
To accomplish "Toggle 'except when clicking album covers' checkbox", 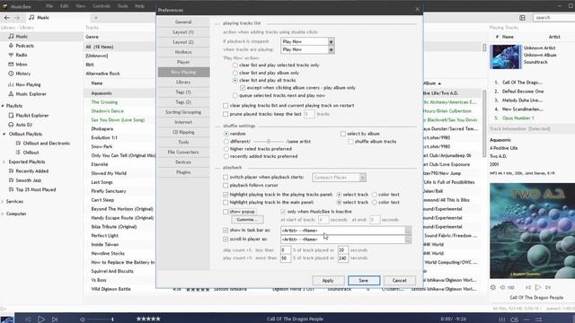I will 243,88.
